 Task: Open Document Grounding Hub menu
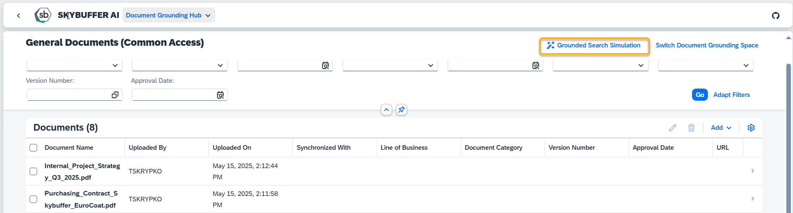(x=169, y=15)
